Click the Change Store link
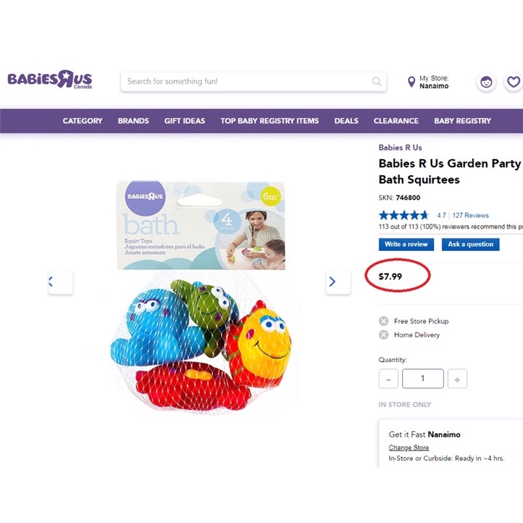 (409, 448)
